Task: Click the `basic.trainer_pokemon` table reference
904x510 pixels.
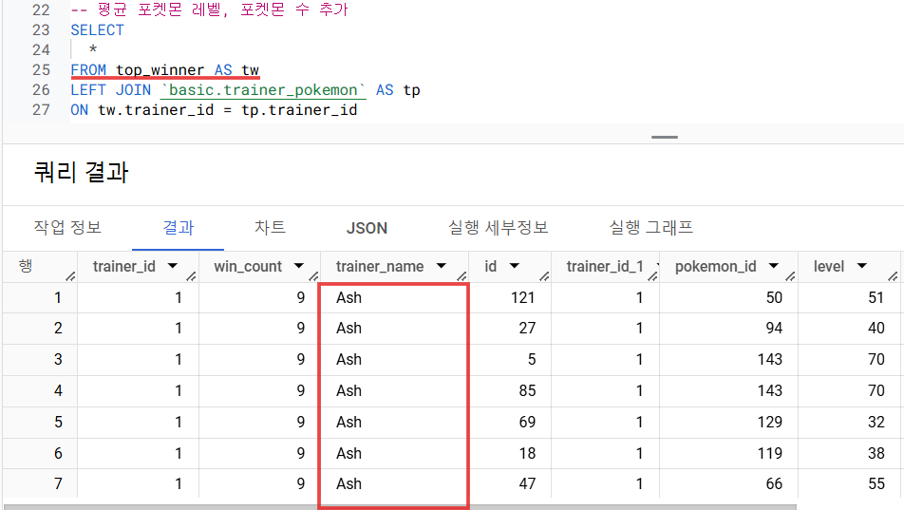Action: [x=263, y=90]
